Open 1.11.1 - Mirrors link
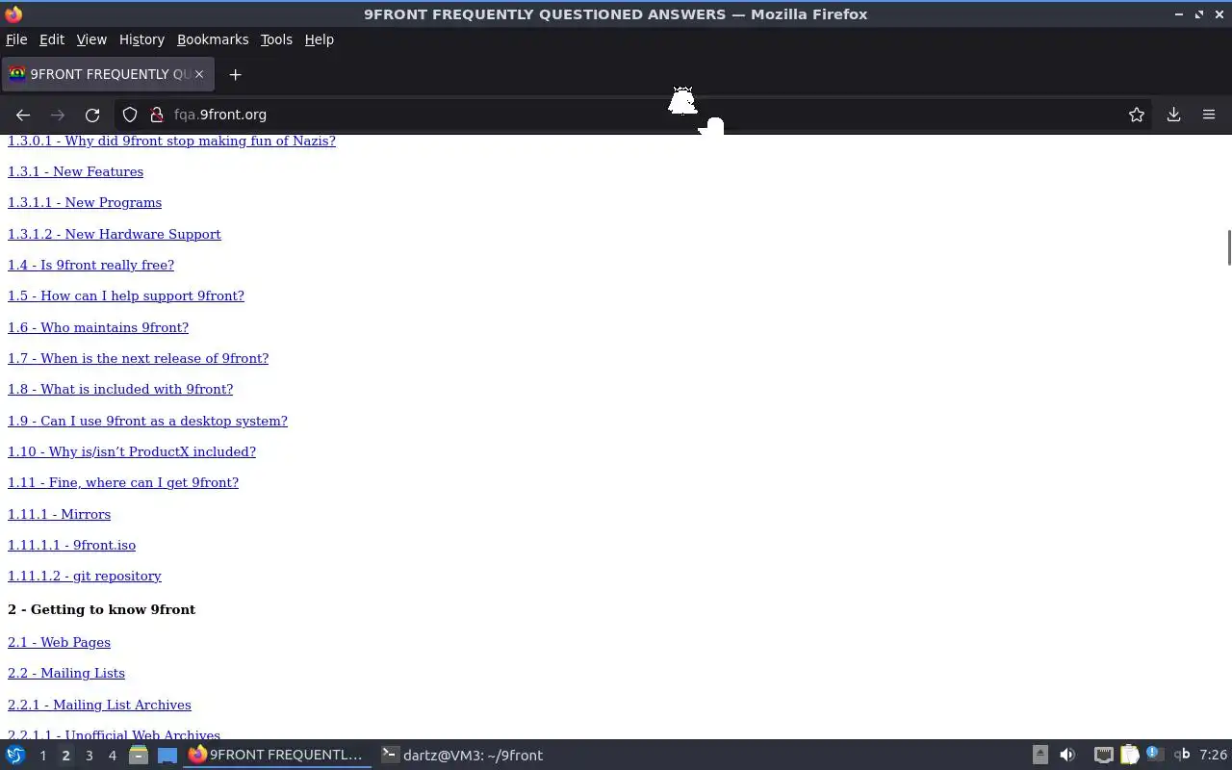1232x770 pixels. tap(59, 514)
